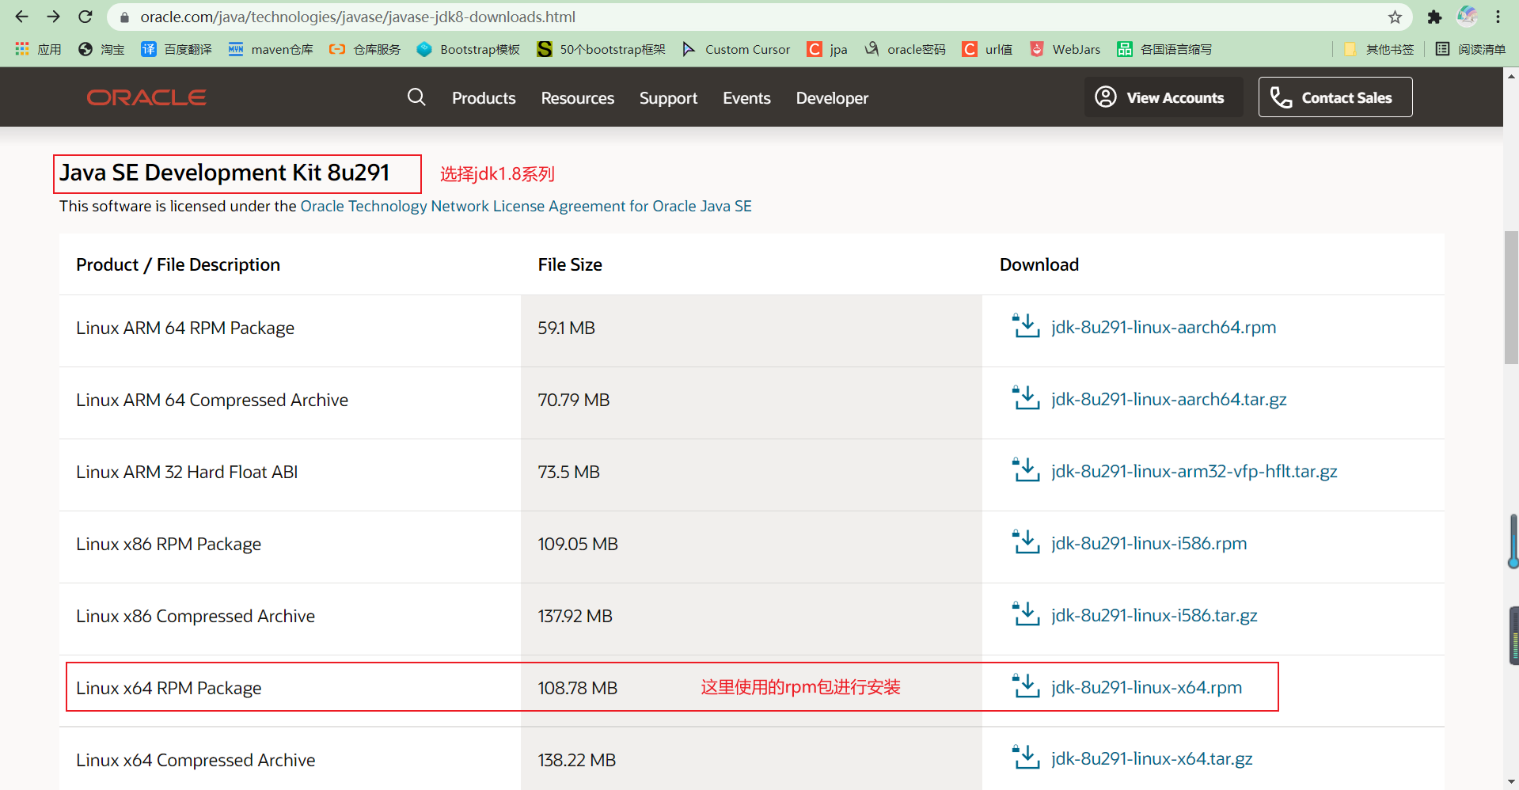The image size is (1519, 790).
Task: Open the 各国语言缩写 bookmark
Action: click(x=1165, y=49)
